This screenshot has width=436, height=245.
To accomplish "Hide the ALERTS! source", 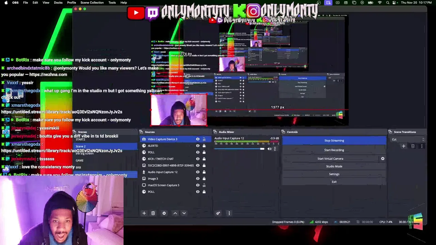I will [x=198, y=146].
